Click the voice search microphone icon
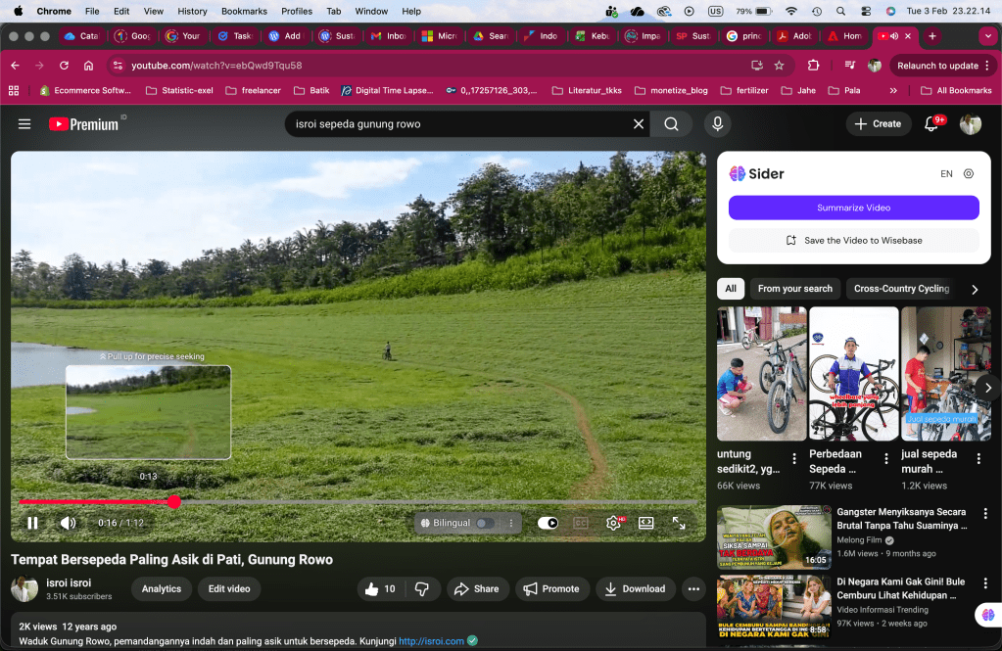The width and height of the screenshot is (1002, 651). click(717, 124)
